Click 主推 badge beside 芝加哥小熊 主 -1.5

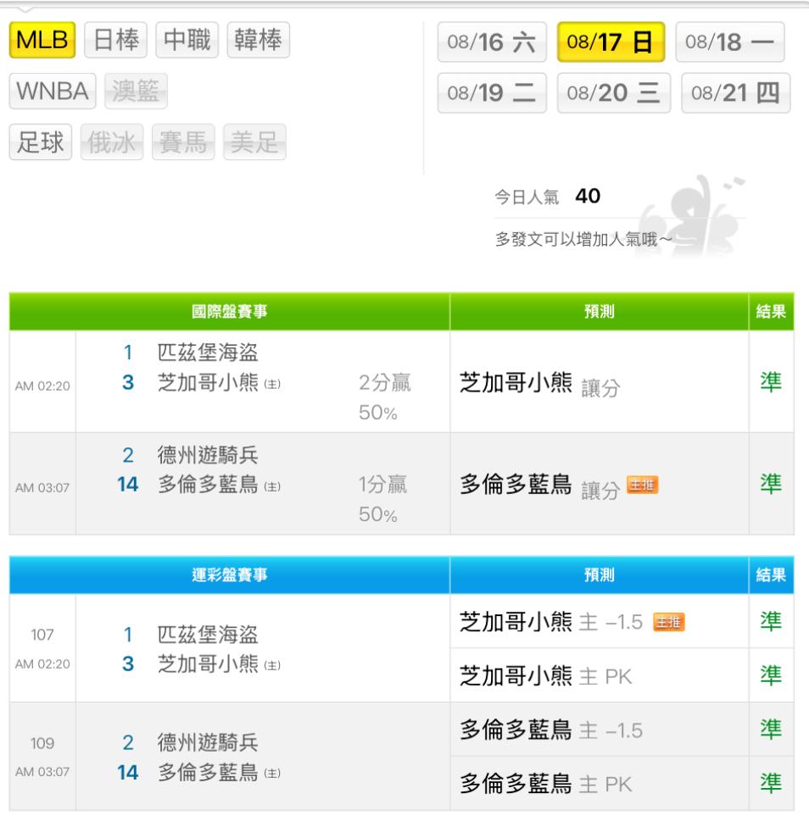(x=668, y=622)
